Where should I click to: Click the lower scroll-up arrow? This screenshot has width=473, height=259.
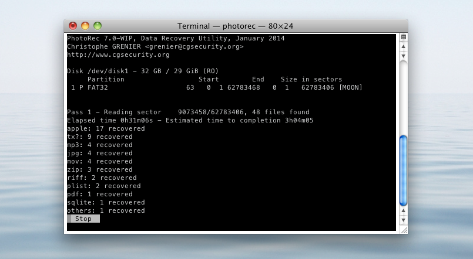[x=403, y=210]
